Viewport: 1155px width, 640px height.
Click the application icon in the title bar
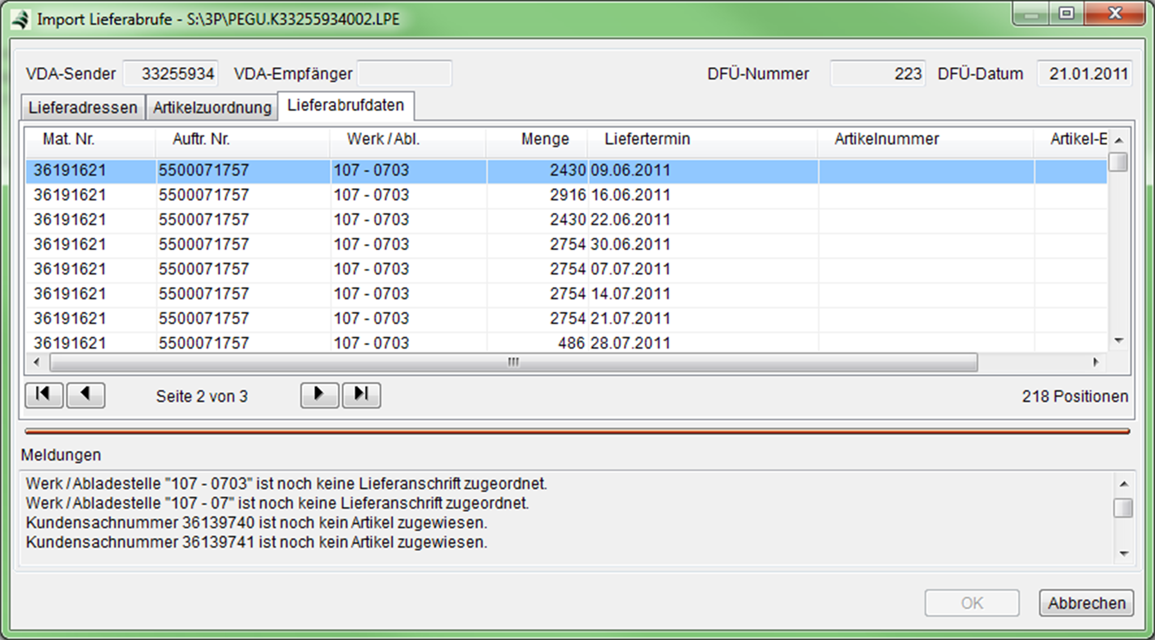(x=20, y=20)
